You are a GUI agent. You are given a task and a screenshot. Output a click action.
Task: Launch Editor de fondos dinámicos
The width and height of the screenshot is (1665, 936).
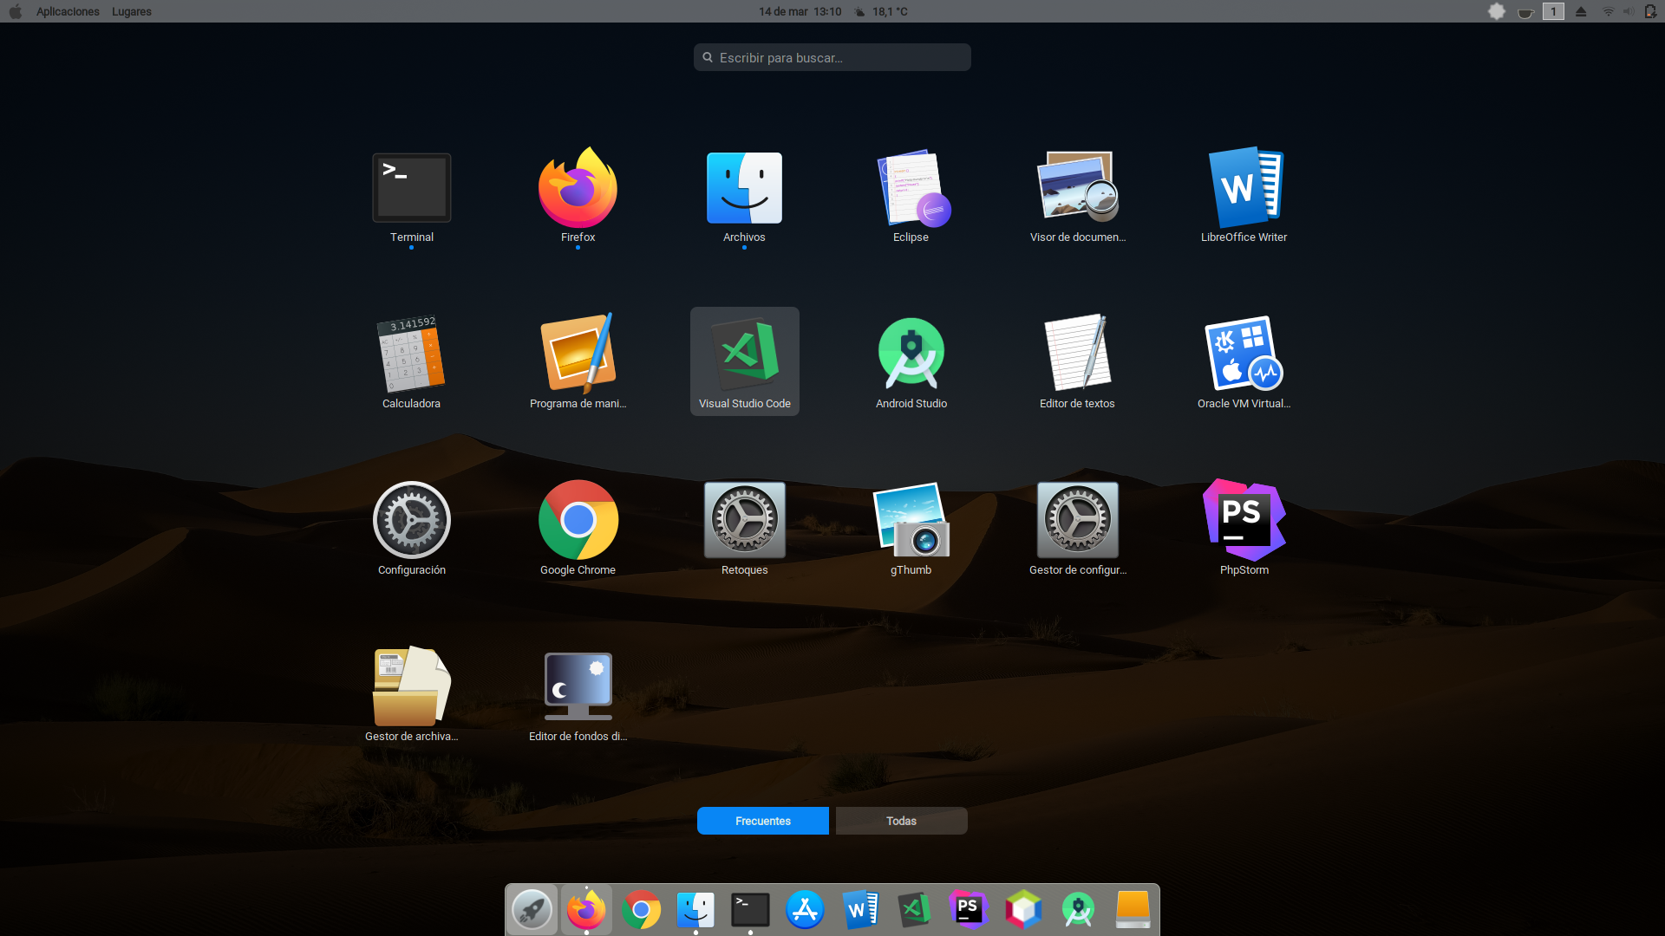(578, 695)
